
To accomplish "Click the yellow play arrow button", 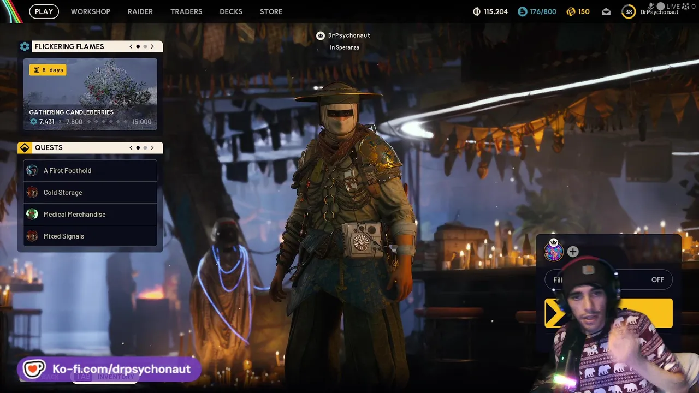I will click(x=608, y=313).
